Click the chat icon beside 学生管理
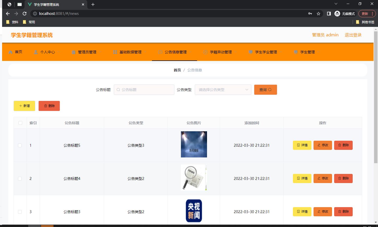378x227 pixels. (296, 52)
